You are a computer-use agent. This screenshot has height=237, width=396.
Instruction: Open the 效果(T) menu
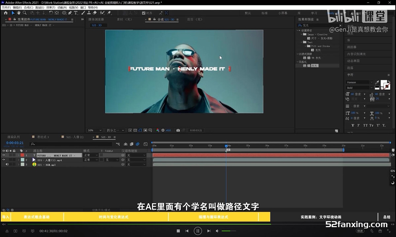pos(51,7)
